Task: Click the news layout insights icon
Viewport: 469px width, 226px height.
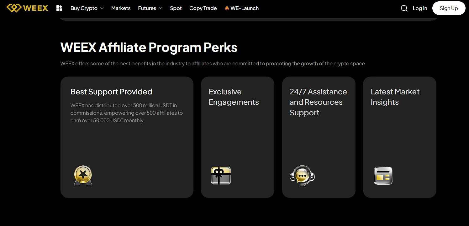Action: click(383, 176)
